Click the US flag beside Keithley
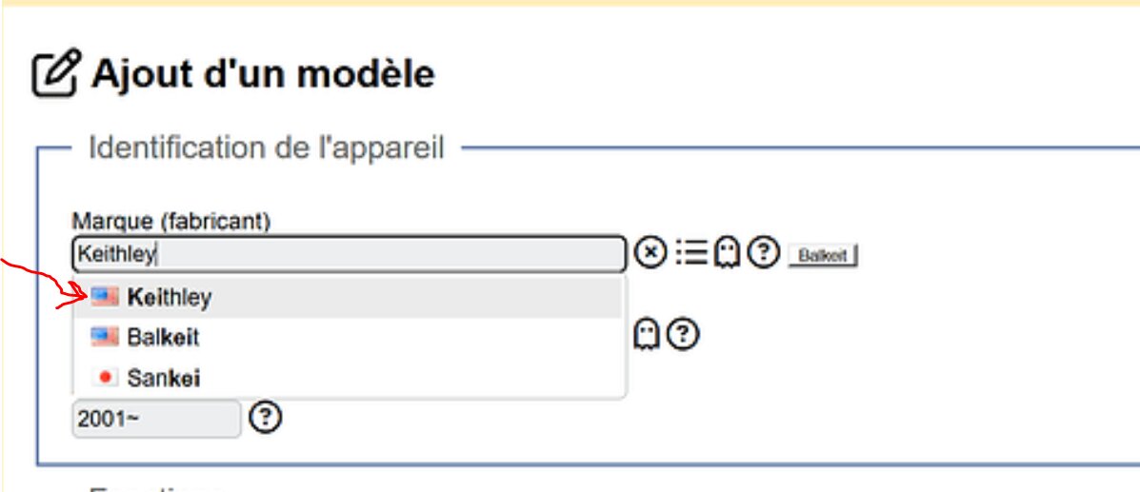This screenshot has height=492, width=1140. [104, 297]
